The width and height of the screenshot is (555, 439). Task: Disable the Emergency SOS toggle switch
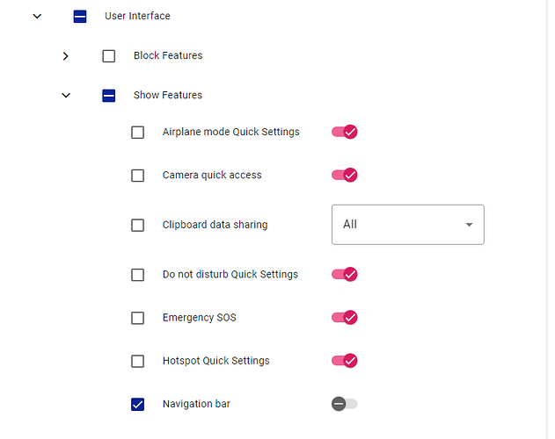click(345, 318)
